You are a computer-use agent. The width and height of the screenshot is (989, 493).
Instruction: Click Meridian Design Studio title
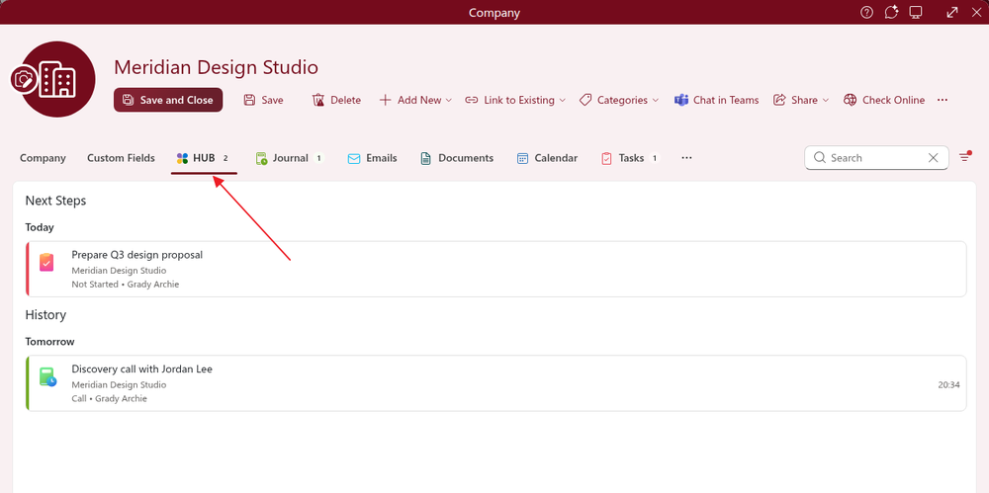point(217,67)
